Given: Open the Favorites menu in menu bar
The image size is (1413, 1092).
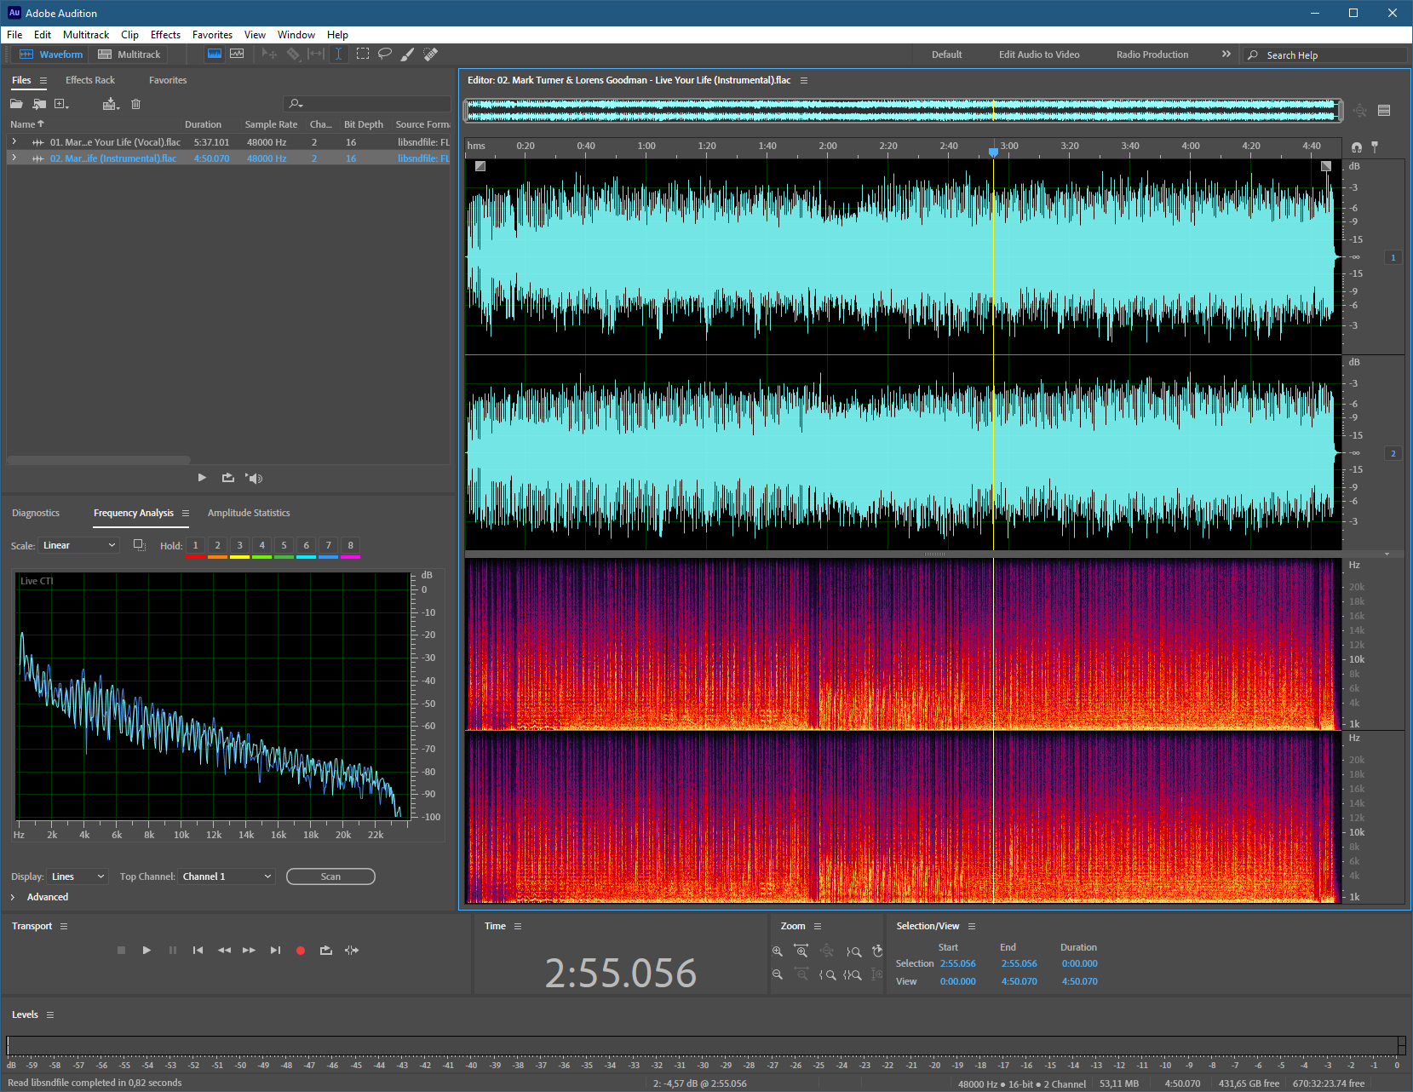Looking at the screenshot, I should [x=212, y=35].
